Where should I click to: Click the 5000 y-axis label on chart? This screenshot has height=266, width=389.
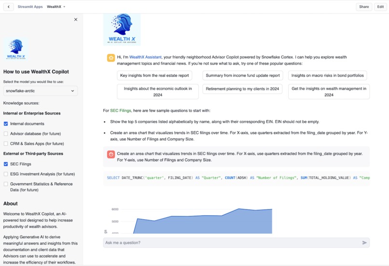(115, 221)
